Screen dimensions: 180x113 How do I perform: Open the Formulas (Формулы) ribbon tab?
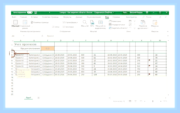[x=67, y=17]
